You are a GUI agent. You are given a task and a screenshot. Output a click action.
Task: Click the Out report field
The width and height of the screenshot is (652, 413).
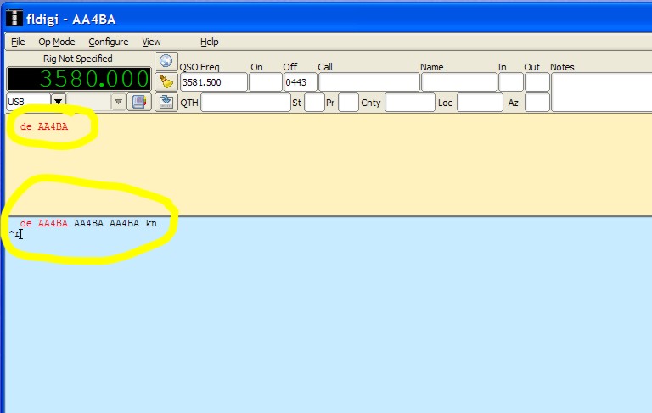click(537, 82)
